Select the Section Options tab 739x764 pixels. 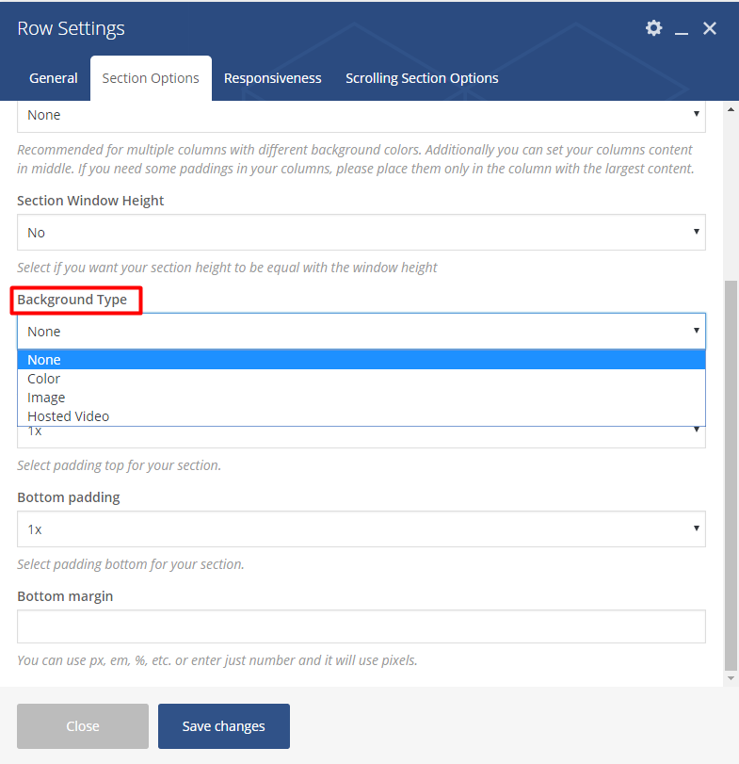[x=151, y=78]
